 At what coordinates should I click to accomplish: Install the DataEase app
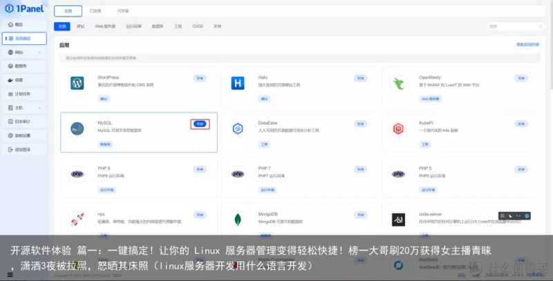360,124
